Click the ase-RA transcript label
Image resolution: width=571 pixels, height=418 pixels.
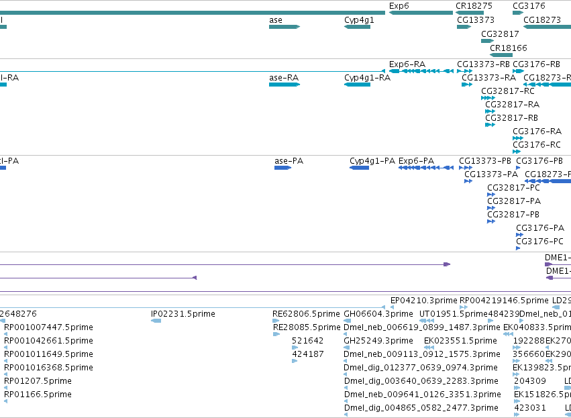[284, 78]
